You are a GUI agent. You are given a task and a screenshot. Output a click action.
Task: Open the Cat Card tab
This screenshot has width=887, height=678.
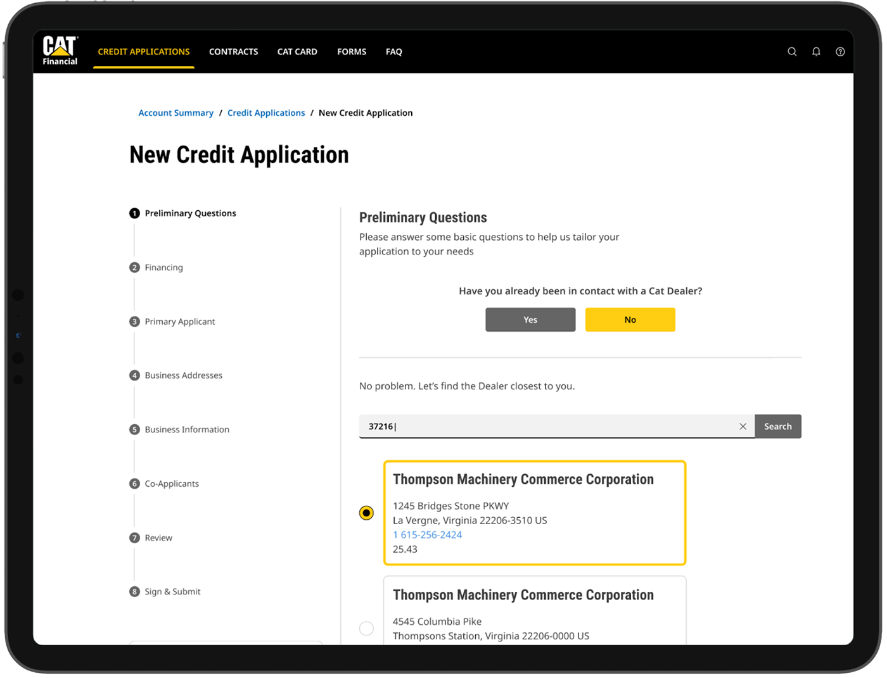click(297, 52)
